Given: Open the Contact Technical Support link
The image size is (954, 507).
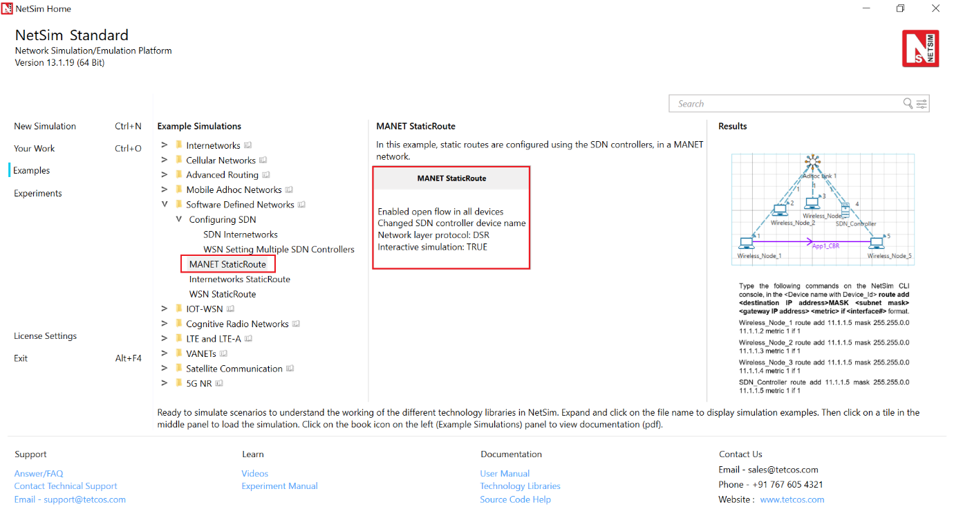Looking at the screenshot, I should (x=66, y=486).
